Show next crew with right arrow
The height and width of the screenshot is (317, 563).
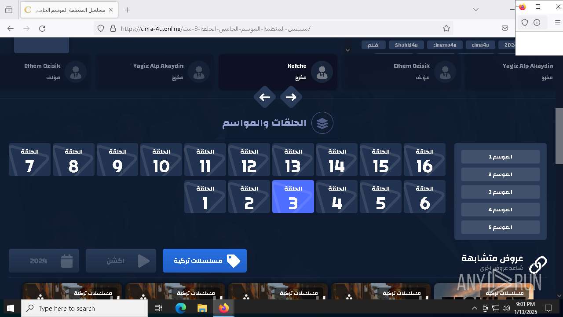coord(291,97)
